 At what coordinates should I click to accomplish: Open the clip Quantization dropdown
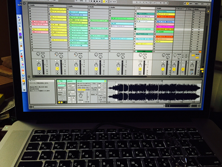pyautogui.click(x=72, y=92)
